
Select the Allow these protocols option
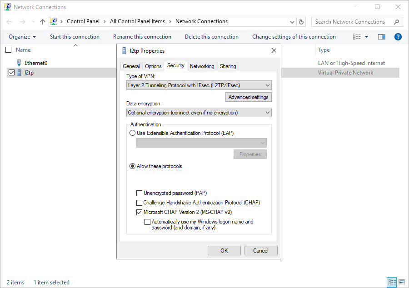click(133, 166)
